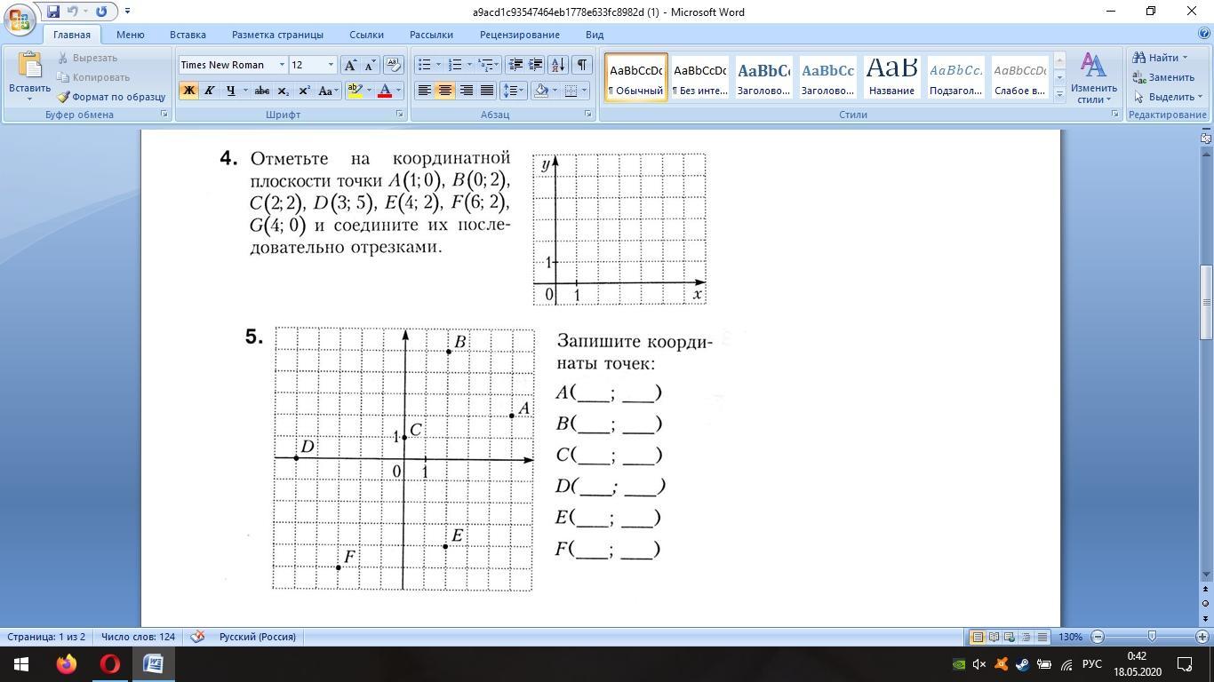Toggle bold (Ж) formatting
The width and height of the screenshot is (1214, 682).
pyautogui.click(x=188, y=91)
